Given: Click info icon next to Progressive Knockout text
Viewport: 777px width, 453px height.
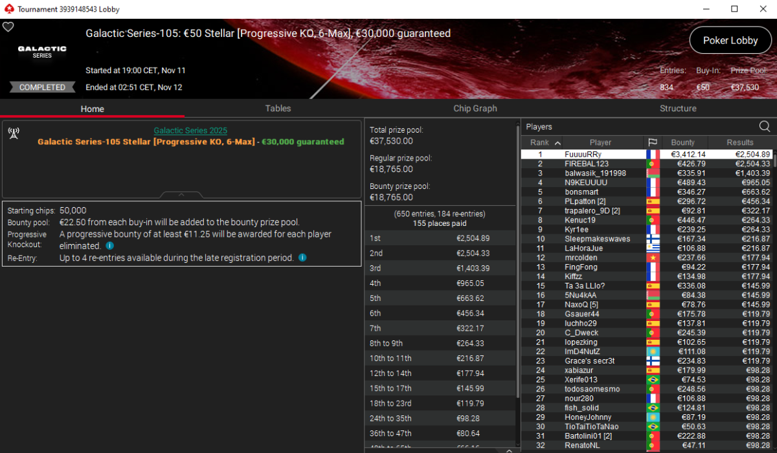Looking at the screenshot, I should point(110,246).
